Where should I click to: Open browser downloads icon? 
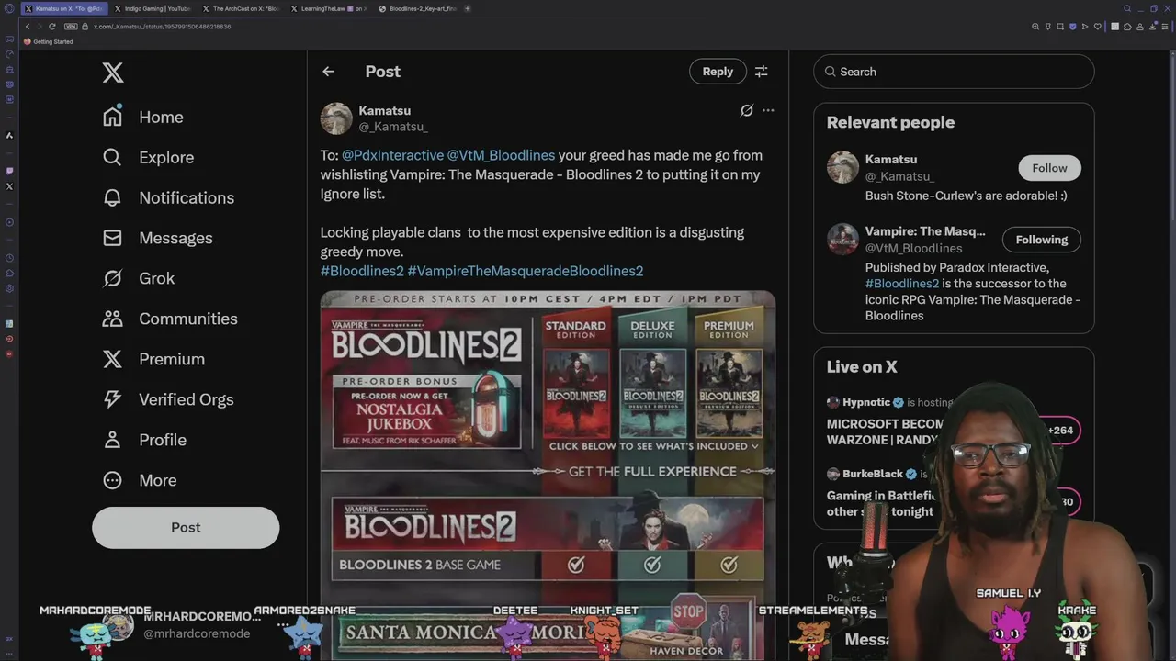(x=1152, y=27)
